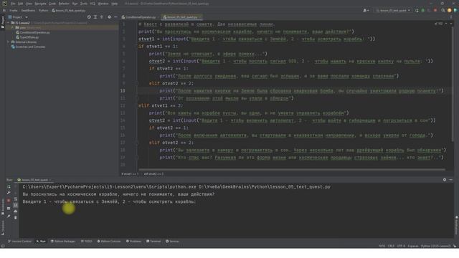Open the run configuration dropdown lesson_05_text_quest
The height and width of the screenshot is (258, 459).
pyautogui.click(x=393, y=11)
